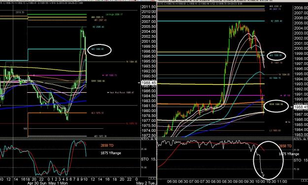Click the 1875 YRange label in left indicator pane
The image size is (308, 185).
(110, 153)
